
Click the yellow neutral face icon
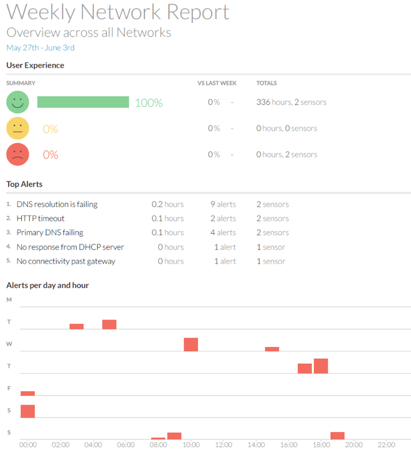(x=17, y=128)
